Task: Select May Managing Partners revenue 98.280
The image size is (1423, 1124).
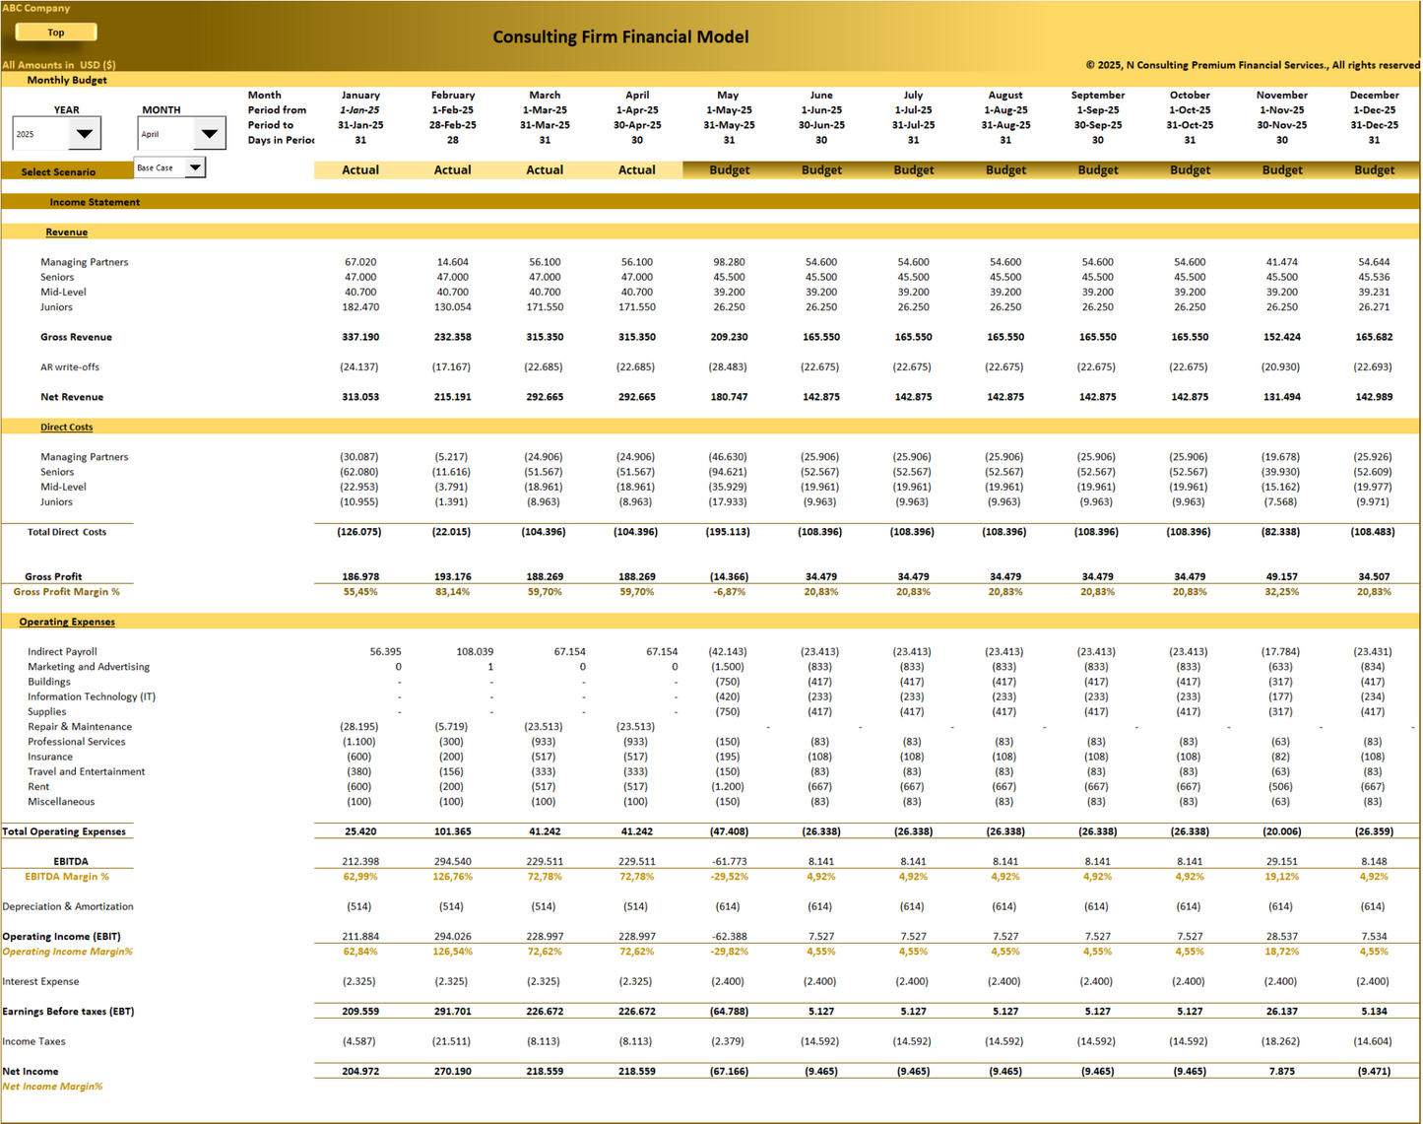Action: (729, 262)
